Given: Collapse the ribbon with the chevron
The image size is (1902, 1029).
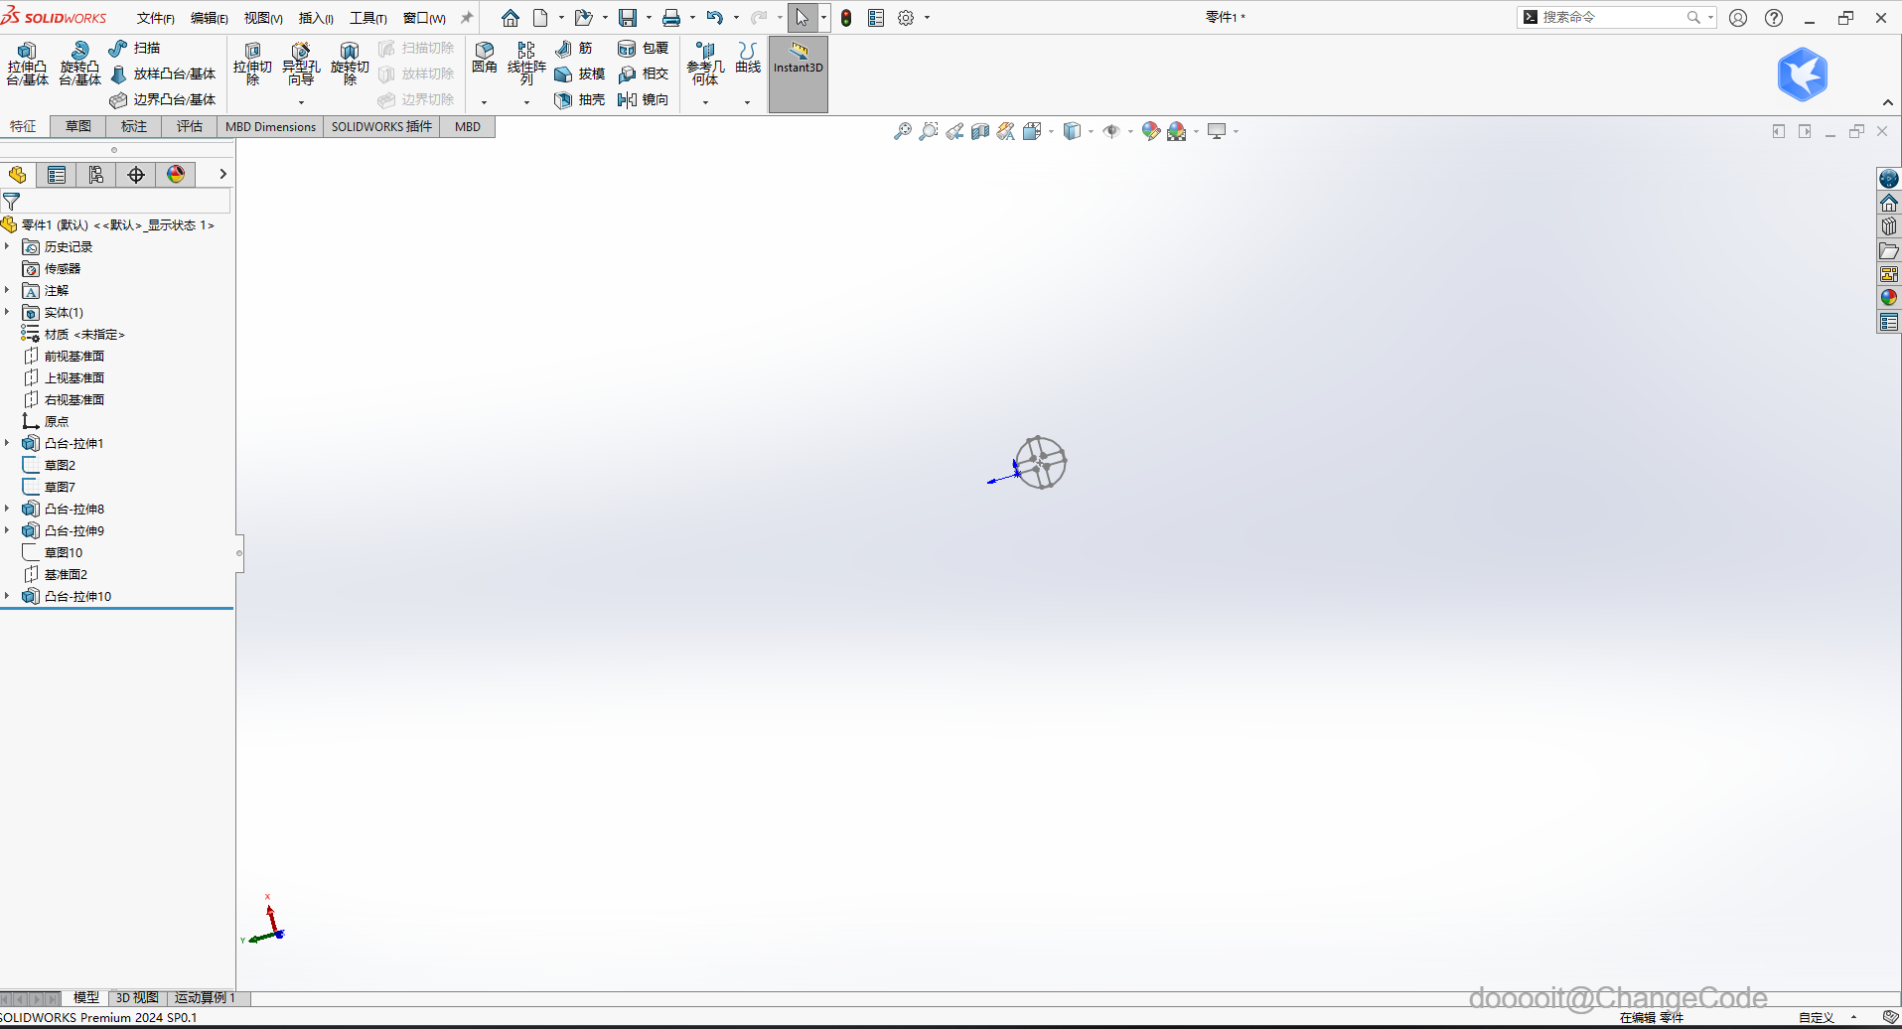Looking at the screenshot, I should [x=1888, y=102].
